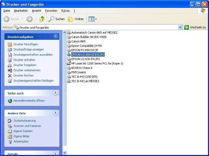Expand the address bar dropdown
Screen dimensions: 209x156
[180, 28]
